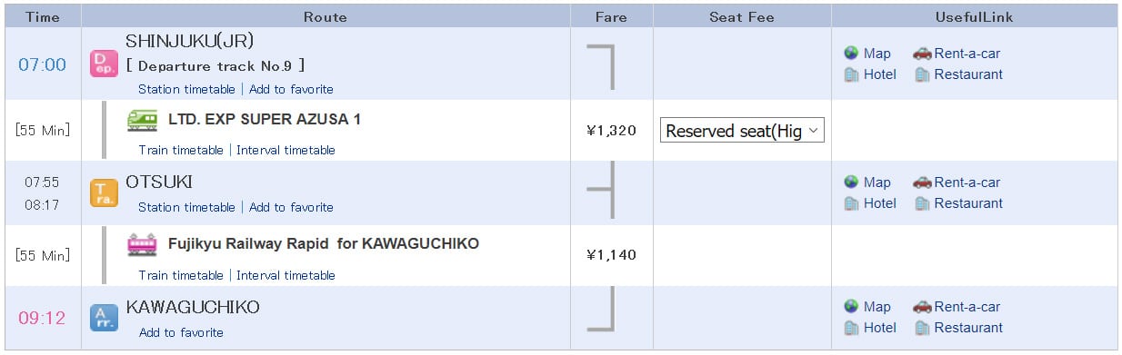
Task: Open the Reserved seat fee dropdown
Action: click(x=742, y=131)
